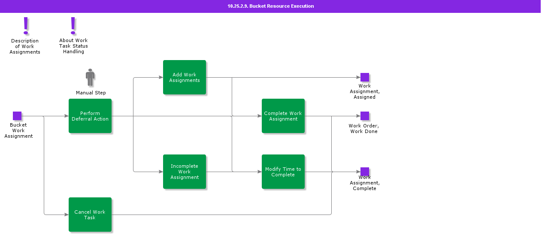The image size is (545, 236).
Task: Click the Work Order, Work Done label
Action: coord(364,129)
